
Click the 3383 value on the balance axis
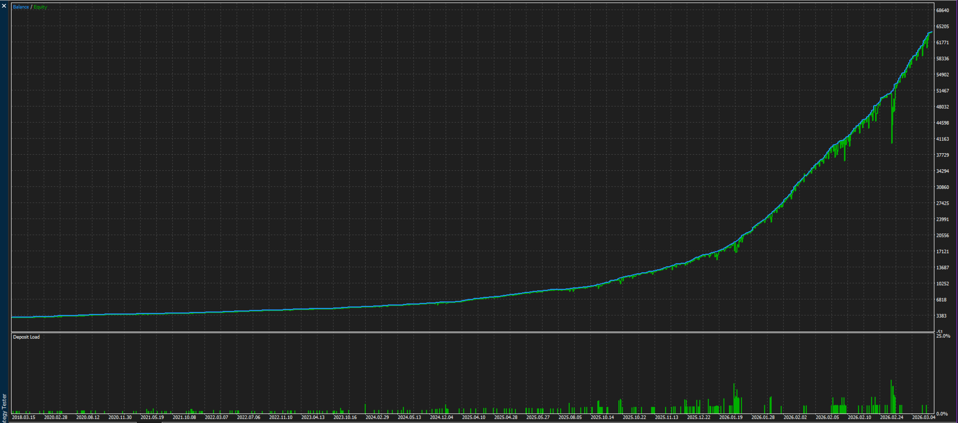pos(941,316)
